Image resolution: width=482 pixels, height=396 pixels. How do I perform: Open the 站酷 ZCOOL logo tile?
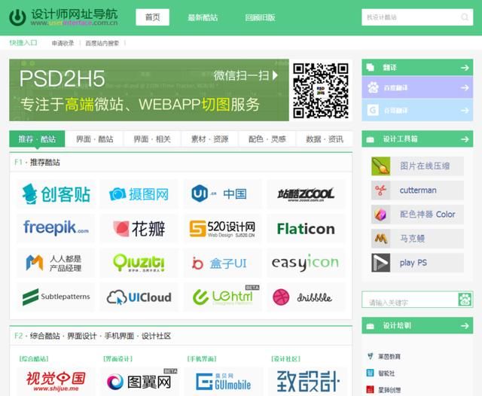pos(307,194)
